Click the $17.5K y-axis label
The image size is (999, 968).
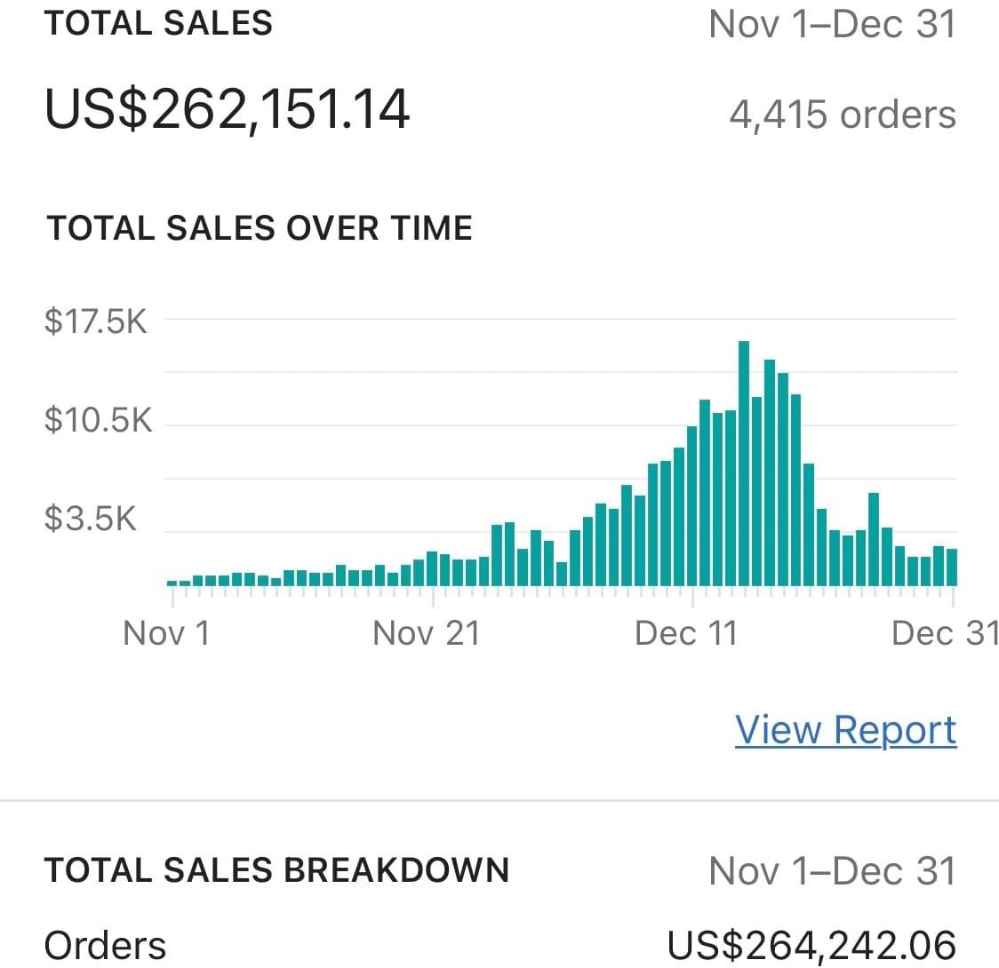[x=96, y=321]
